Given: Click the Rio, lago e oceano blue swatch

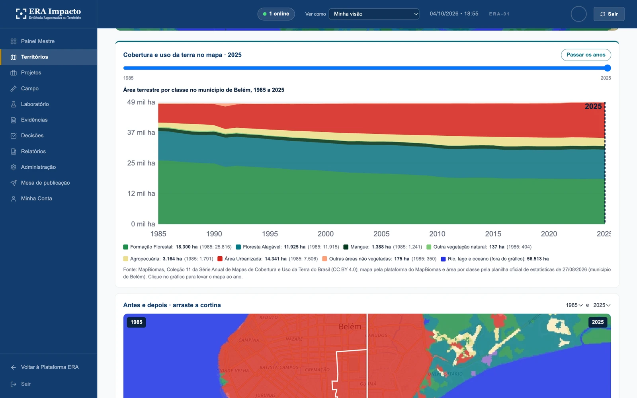Looking at the screenshot, I should 443,259.
